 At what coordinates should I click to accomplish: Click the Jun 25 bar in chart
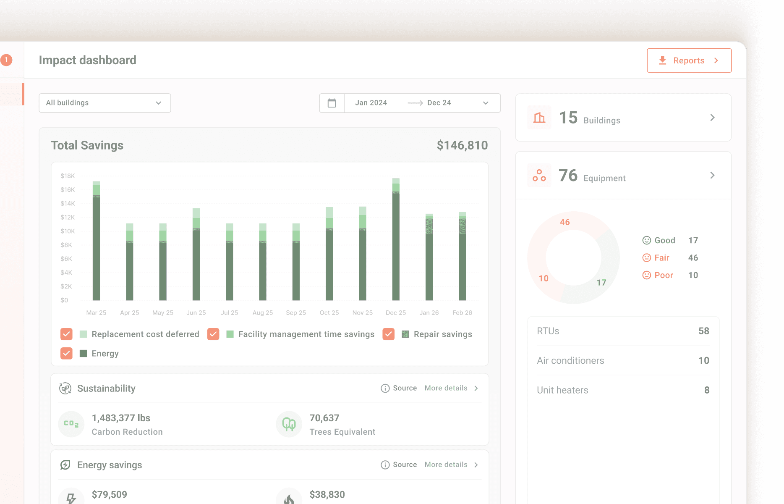[x=196, y=255]
